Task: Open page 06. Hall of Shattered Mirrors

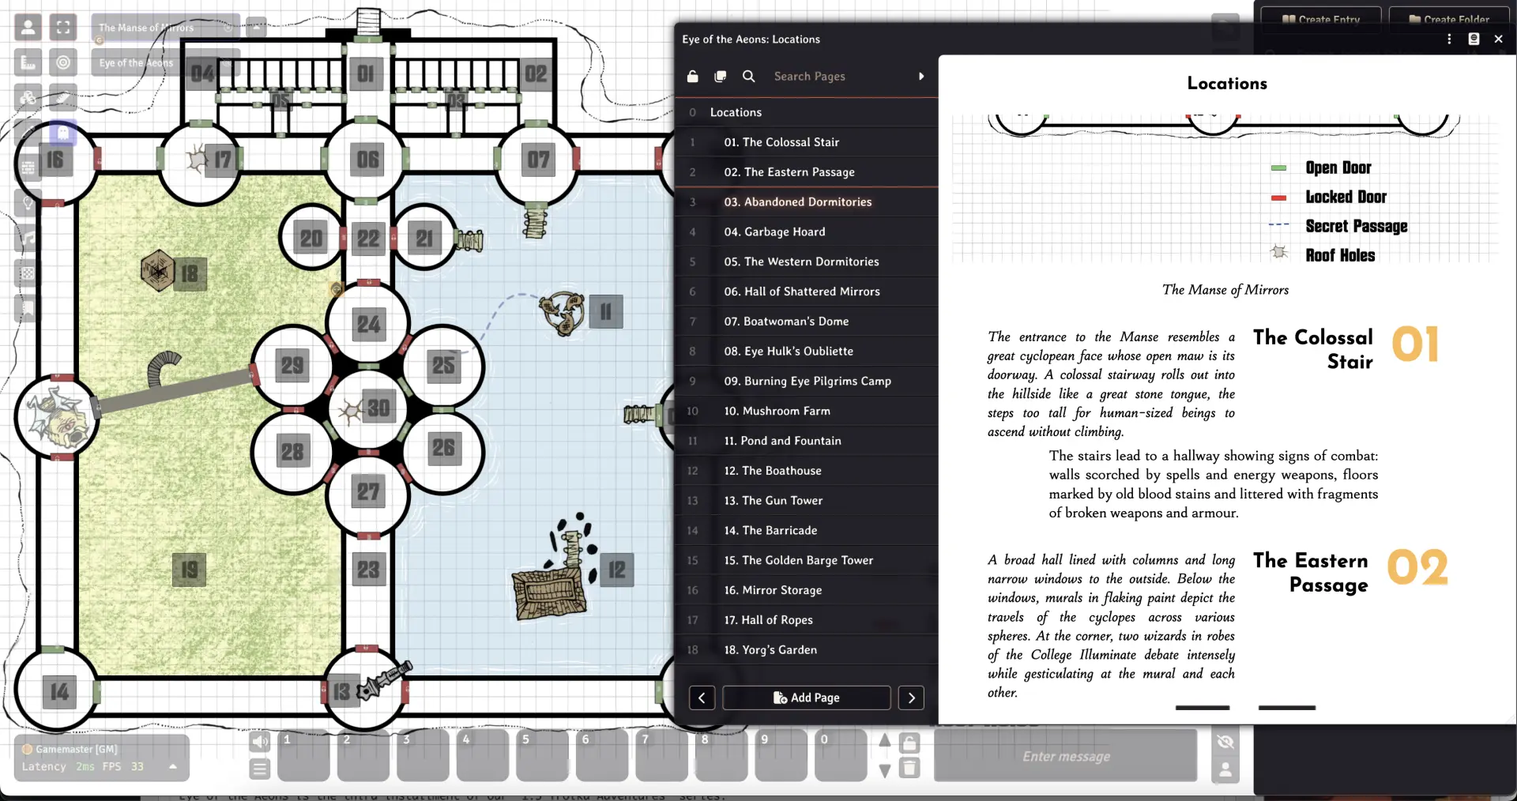Action: (801, 291)
